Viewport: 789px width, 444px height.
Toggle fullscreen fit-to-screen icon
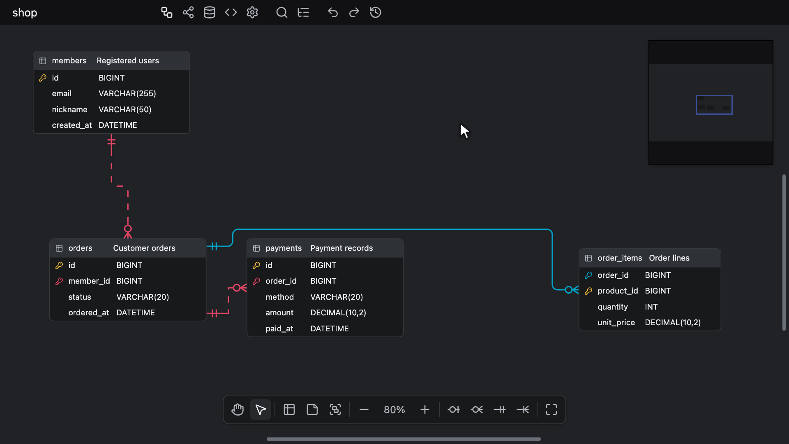click(551, 409)
